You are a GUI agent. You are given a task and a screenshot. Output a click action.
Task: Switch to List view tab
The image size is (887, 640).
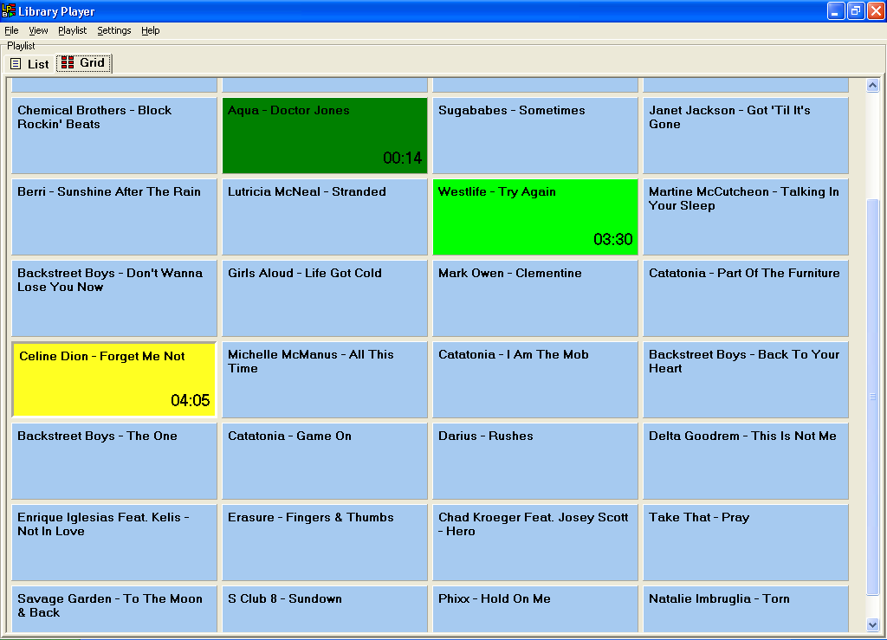coord(30,64)
